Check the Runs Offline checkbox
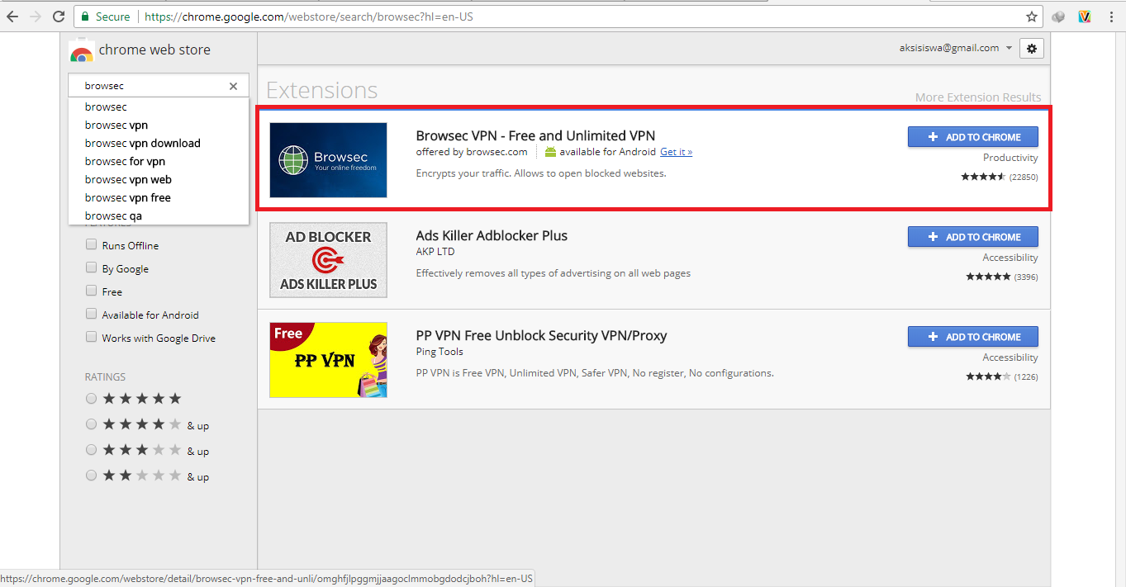 click(91, 245)
